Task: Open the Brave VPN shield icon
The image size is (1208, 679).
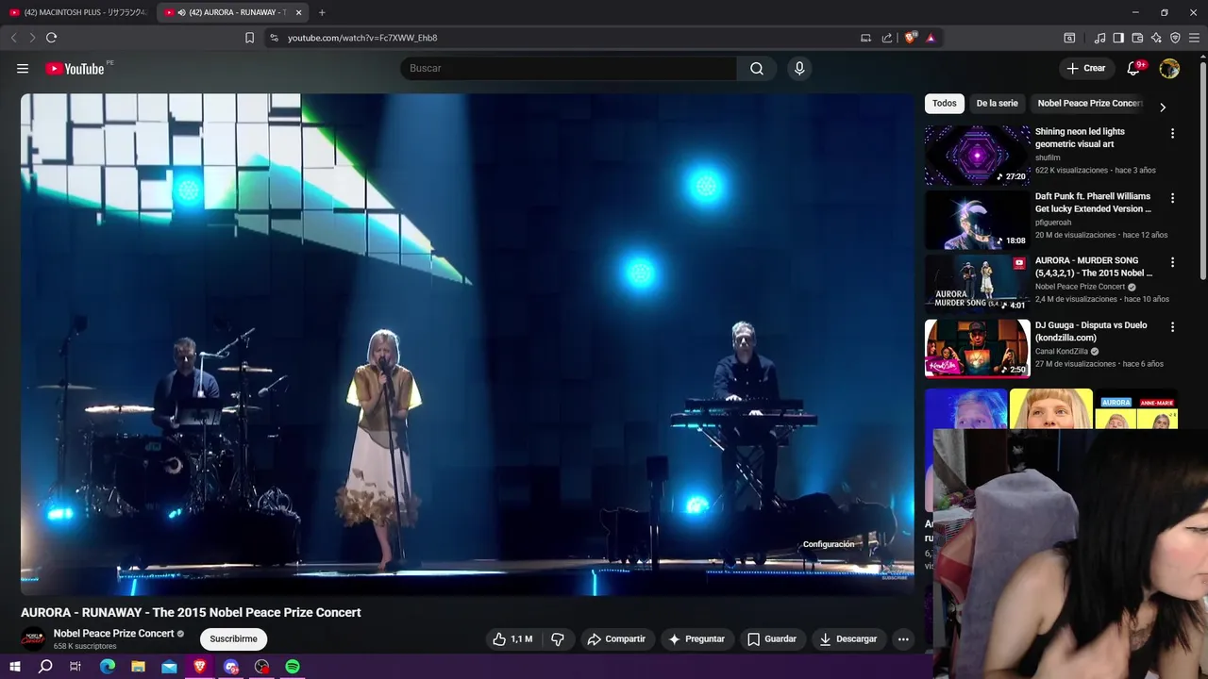Action: (1175, 38)
